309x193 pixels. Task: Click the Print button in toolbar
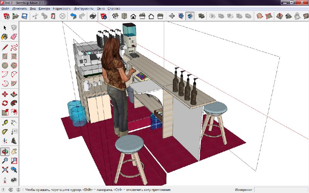[93, 16]
